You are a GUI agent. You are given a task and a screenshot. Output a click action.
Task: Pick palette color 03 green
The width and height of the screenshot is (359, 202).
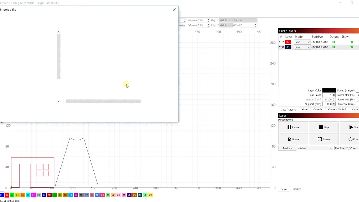click(12, 195)
